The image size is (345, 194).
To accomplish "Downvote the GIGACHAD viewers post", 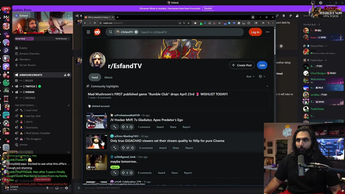I will [x=132, y=148].
